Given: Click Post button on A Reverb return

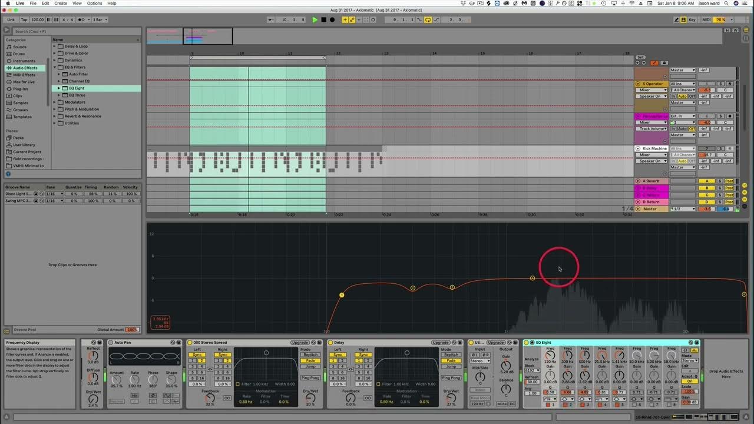Looking at the screenshot, I should [729, 181].
